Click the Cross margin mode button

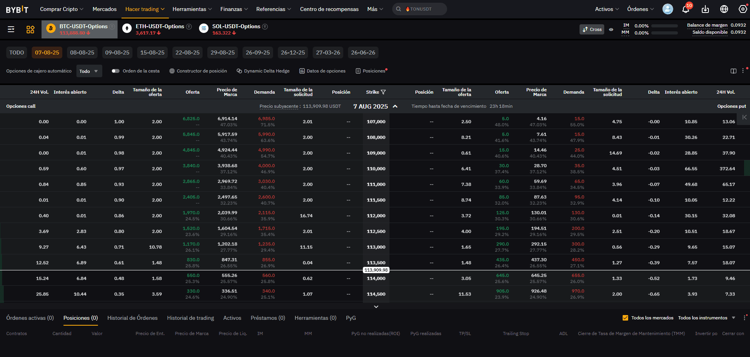pyautogui.click(x=592, y=29)
